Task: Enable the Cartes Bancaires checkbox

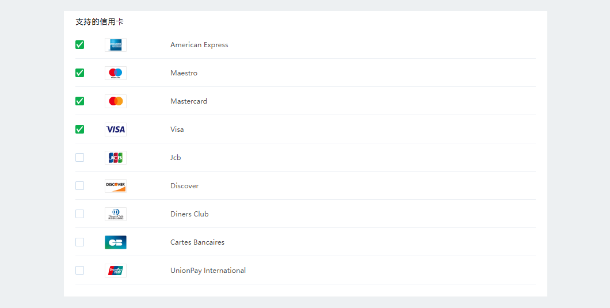Action: 80,242
